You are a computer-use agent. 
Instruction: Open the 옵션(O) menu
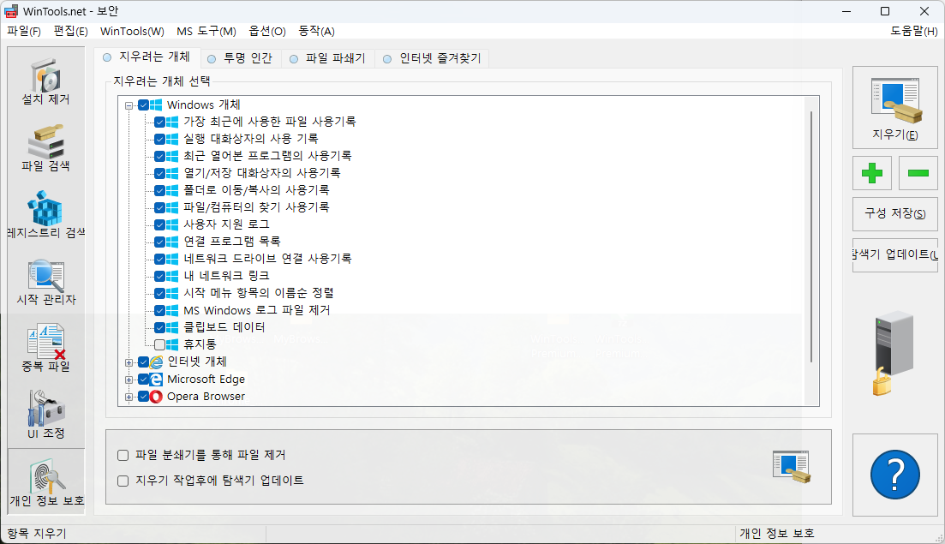267,31
